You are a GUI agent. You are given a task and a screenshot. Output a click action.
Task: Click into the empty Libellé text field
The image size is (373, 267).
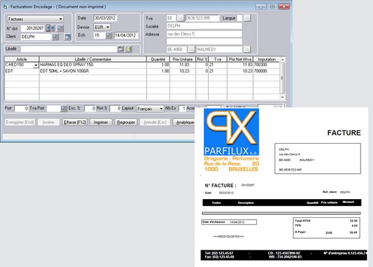pyautogui.click(x=69, y=49)
